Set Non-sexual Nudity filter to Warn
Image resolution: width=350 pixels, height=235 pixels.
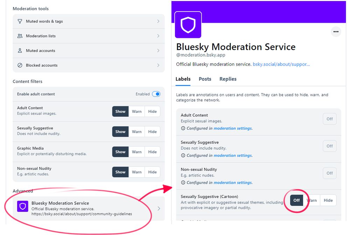(136, 172)
